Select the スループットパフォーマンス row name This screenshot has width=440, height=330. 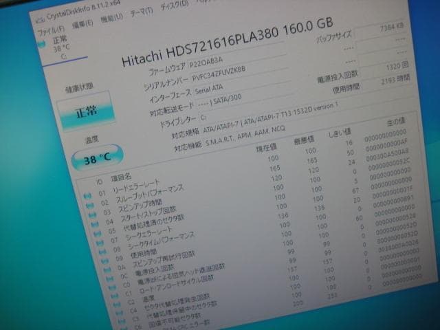(x=150, y=194)
